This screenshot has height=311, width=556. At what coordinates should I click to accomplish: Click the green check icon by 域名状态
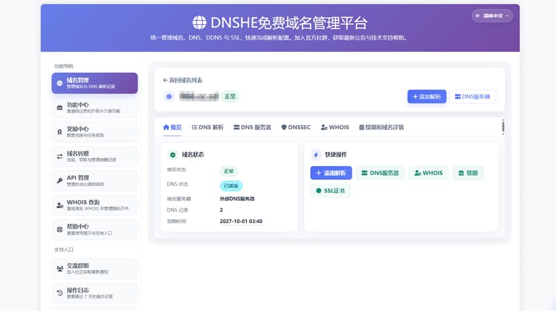(x=172, y=154)
